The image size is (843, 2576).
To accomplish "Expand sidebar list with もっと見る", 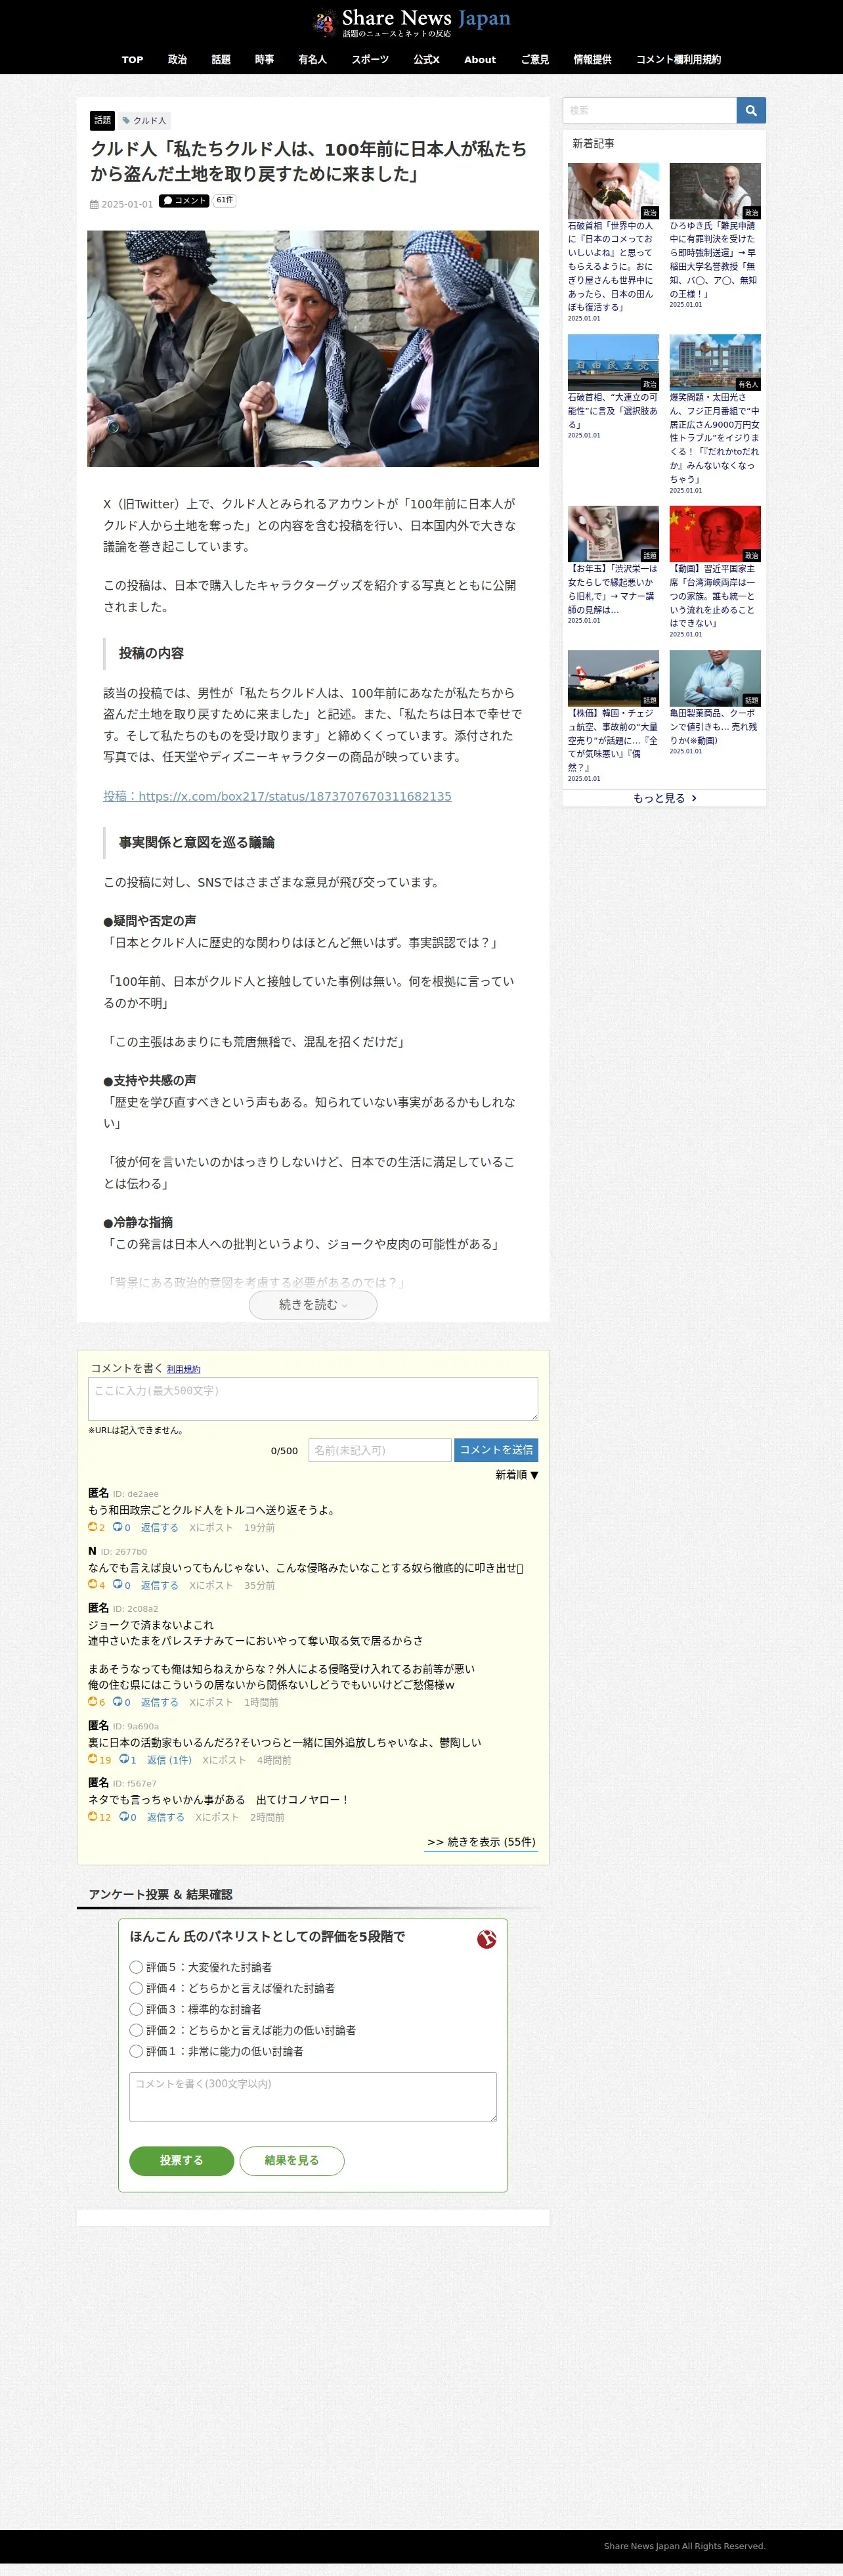I will [665, 798].
